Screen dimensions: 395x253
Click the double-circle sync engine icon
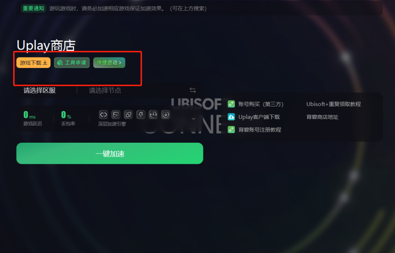[x=128, y=115]
